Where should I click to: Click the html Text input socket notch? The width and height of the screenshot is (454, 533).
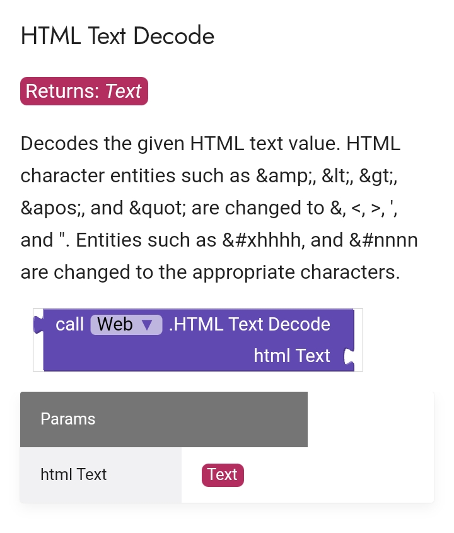point(349,356)
